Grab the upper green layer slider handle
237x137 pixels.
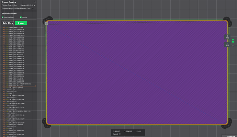(233, 40)
